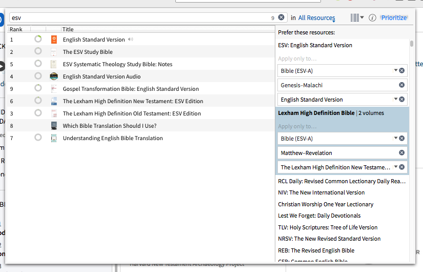Screen dimensions: 423x272
Task: Open the column view options icon
Action: [x=357, y=17]
